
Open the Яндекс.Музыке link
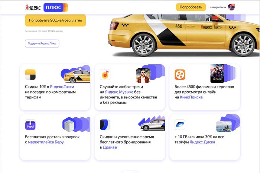coord(119,92)
